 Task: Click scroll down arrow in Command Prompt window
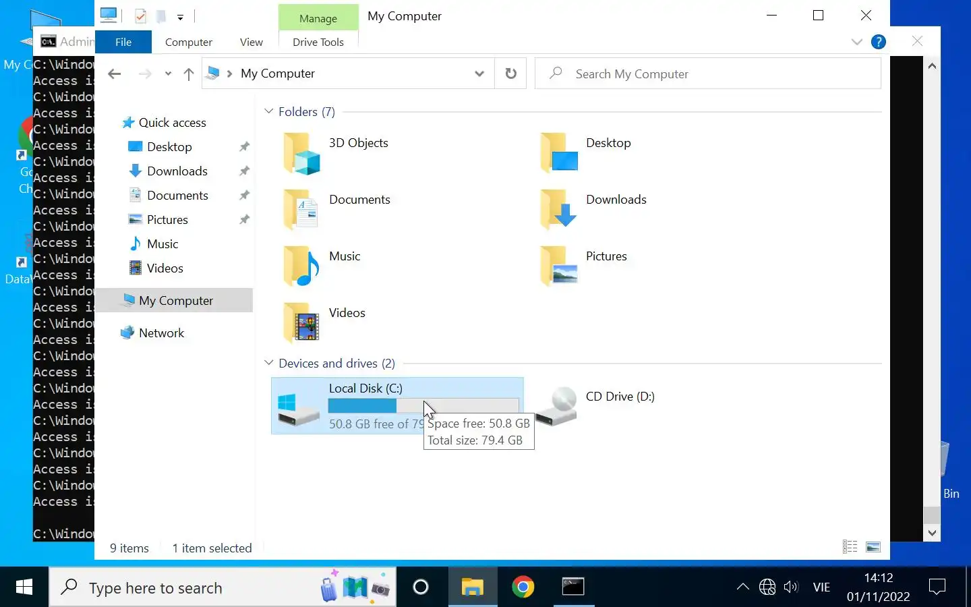932,533
